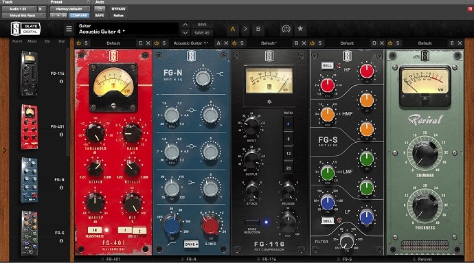The image size is (474, 263).
Task: Show info for FG-S in the browser
Action: pyautogui.click(x=61, y=241)
